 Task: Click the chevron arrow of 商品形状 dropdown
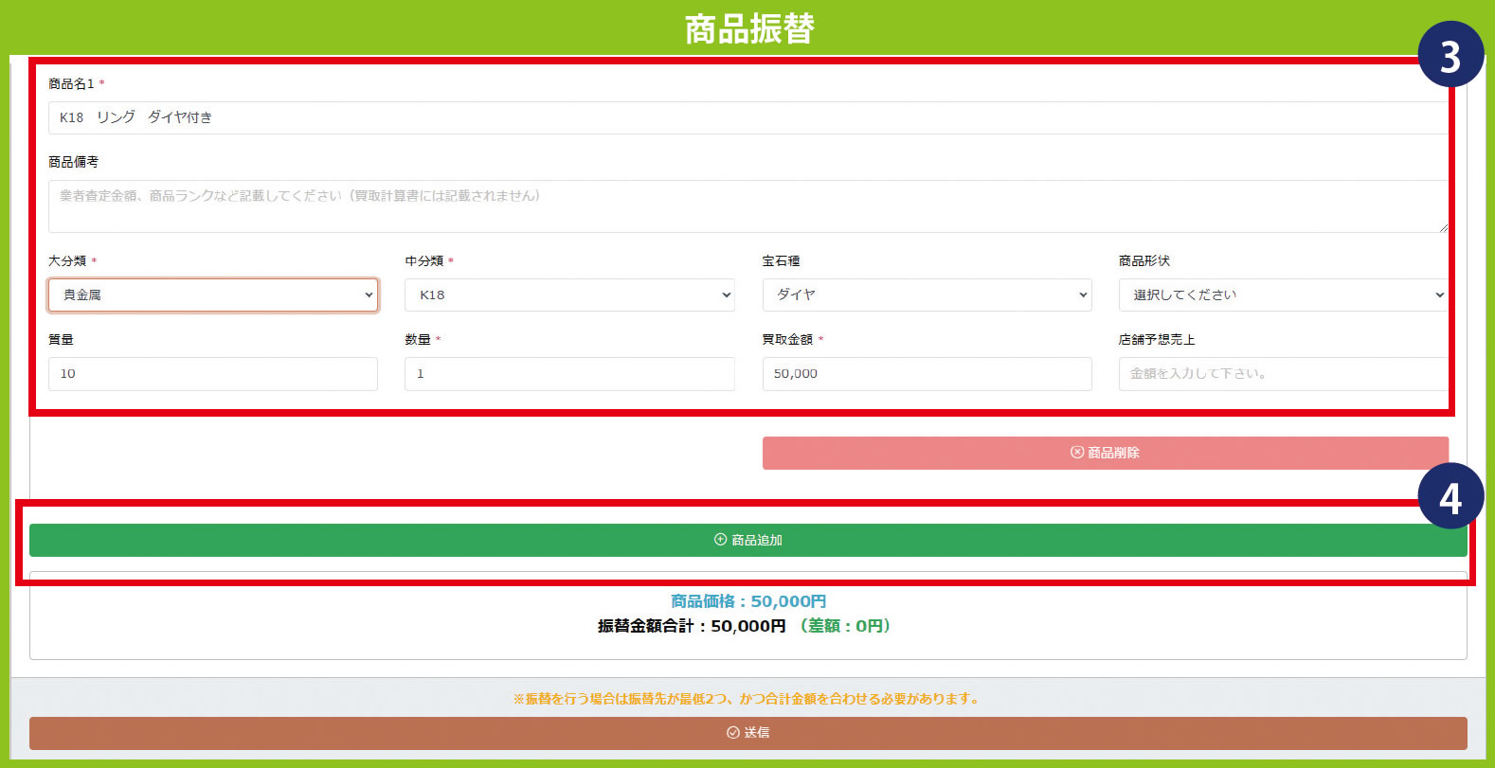pyautogui.click(x=1439, y=295)
